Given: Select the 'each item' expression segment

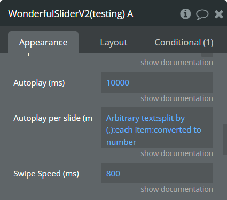Looking at the screenshot, I should (134, 130).
